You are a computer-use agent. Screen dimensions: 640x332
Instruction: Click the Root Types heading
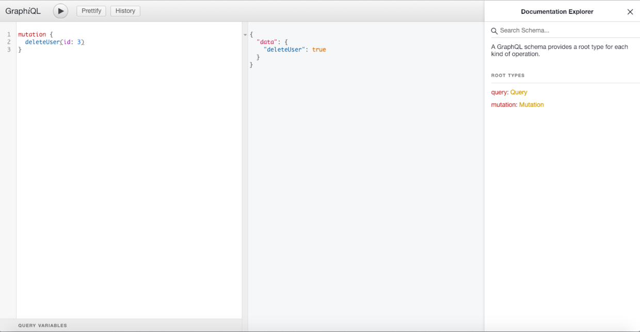[508, 75]
